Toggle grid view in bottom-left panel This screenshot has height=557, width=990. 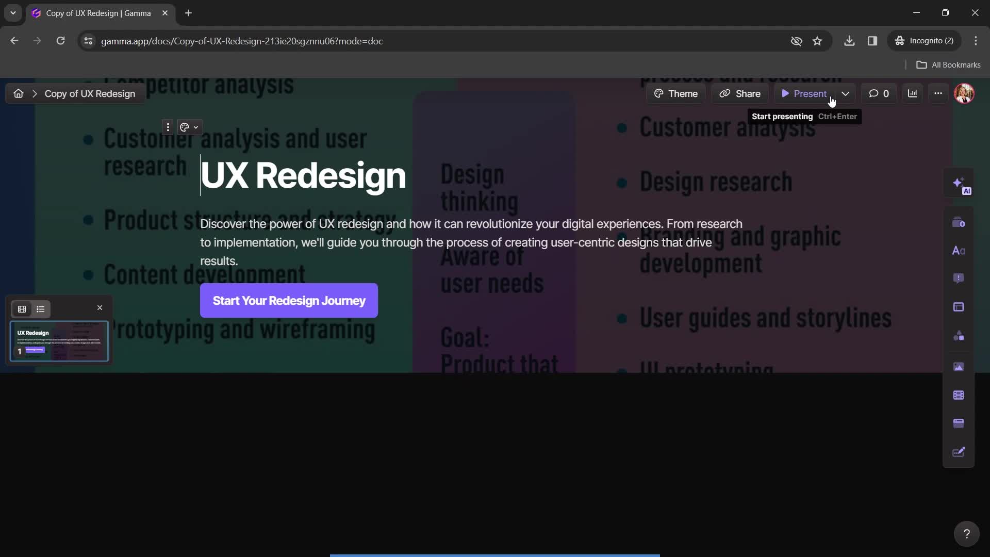[x=21, y=309]
